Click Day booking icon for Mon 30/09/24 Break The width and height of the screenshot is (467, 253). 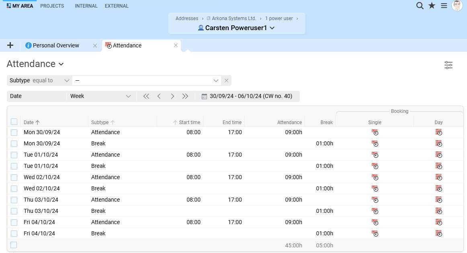point(439,144)
